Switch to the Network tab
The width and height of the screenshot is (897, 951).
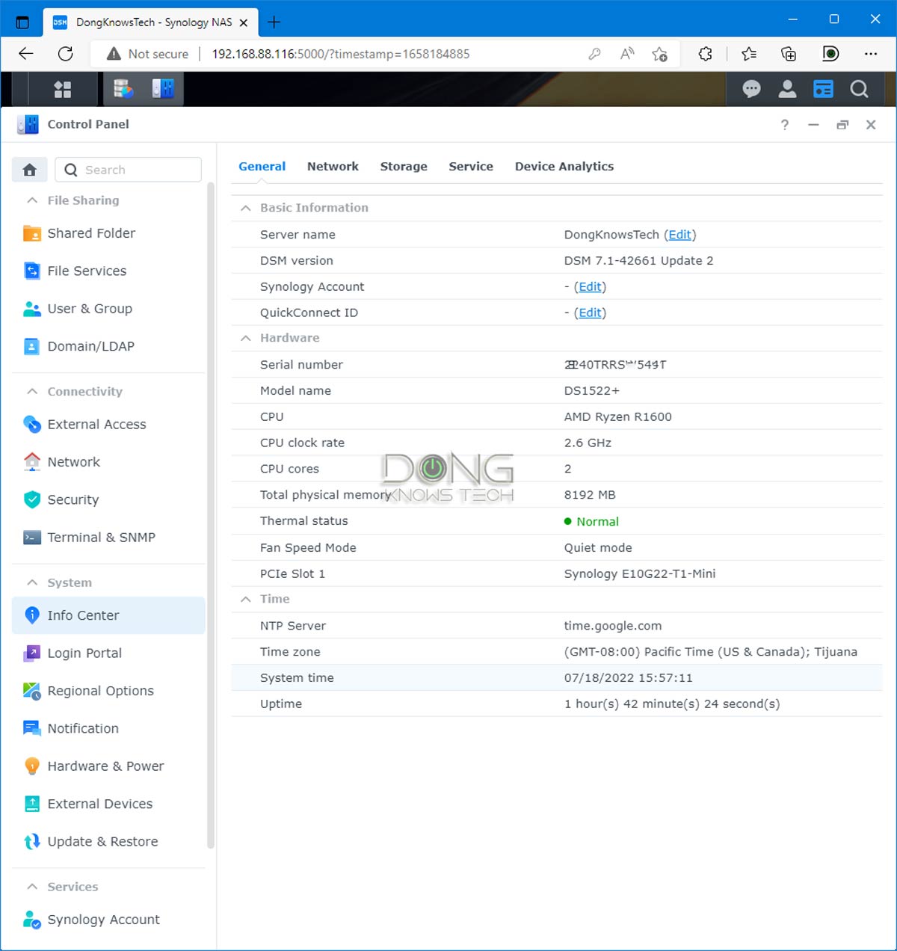pyautogui.click(x=333, y=167)
